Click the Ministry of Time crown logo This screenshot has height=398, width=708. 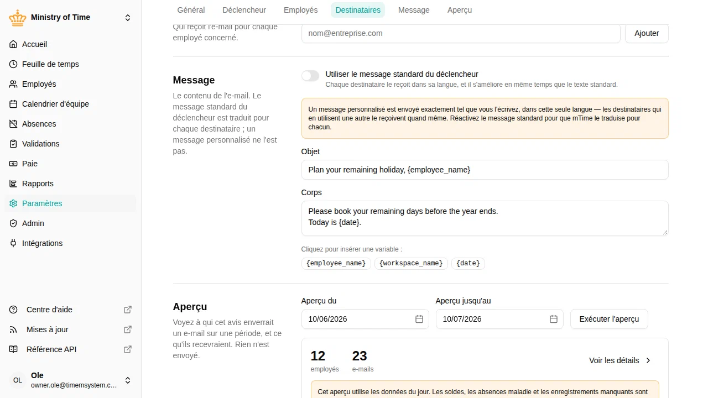click(18, 18)
